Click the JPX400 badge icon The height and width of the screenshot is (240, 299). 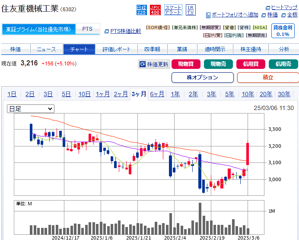155,10
